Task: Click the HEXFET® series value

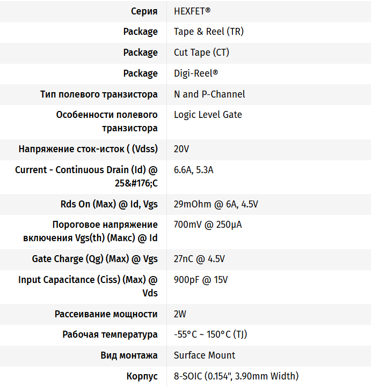Action: point(192,11)
